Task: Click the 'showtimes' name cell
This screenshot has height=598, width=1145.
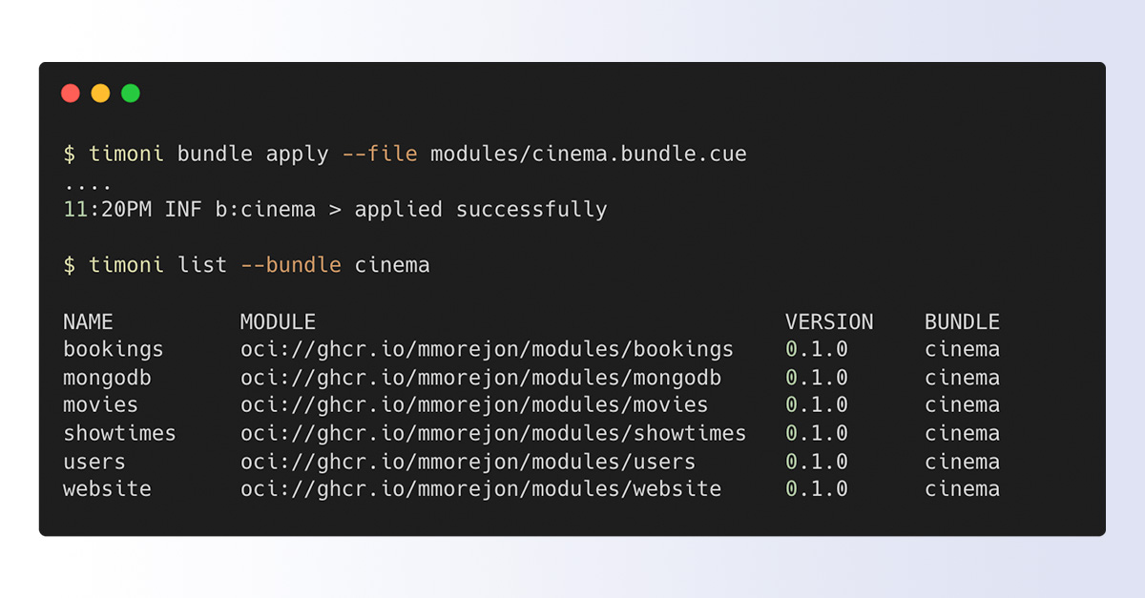Action: point(119,434)
